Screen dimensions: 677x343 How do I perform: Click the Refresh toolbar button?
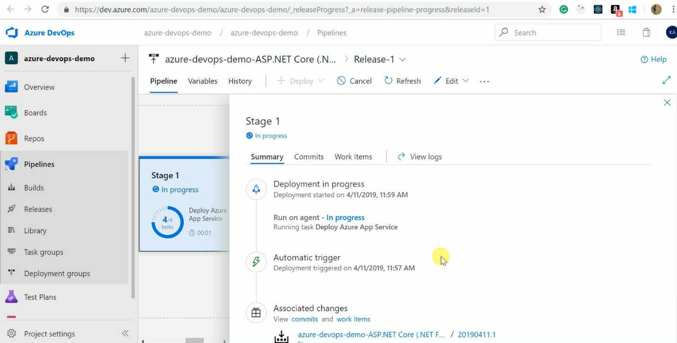403,81
